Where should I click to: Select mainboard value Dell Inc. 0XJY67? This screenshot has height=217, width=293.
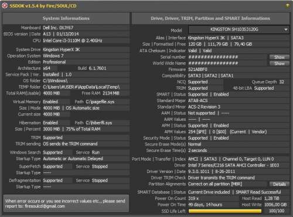[x=58, y=28]
